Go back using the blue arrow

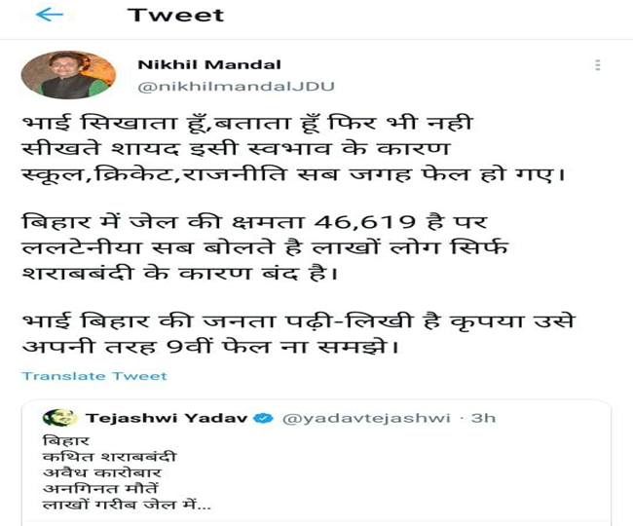pyautogui.click(x=50, y=15)
